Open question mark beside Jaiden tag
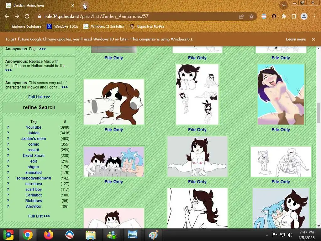Viewport: 321px width, 241px height. coord(8,133)
